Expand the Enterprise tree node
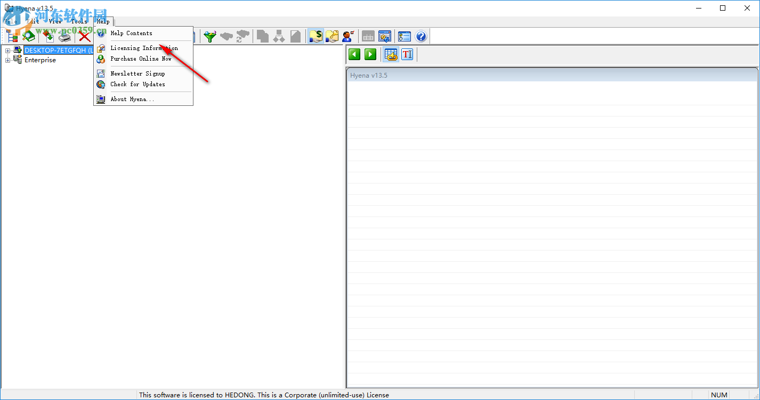 pos(8,60)
